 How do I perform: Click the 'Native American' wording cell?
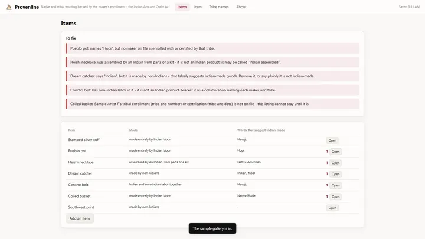(x=249, y=162)
